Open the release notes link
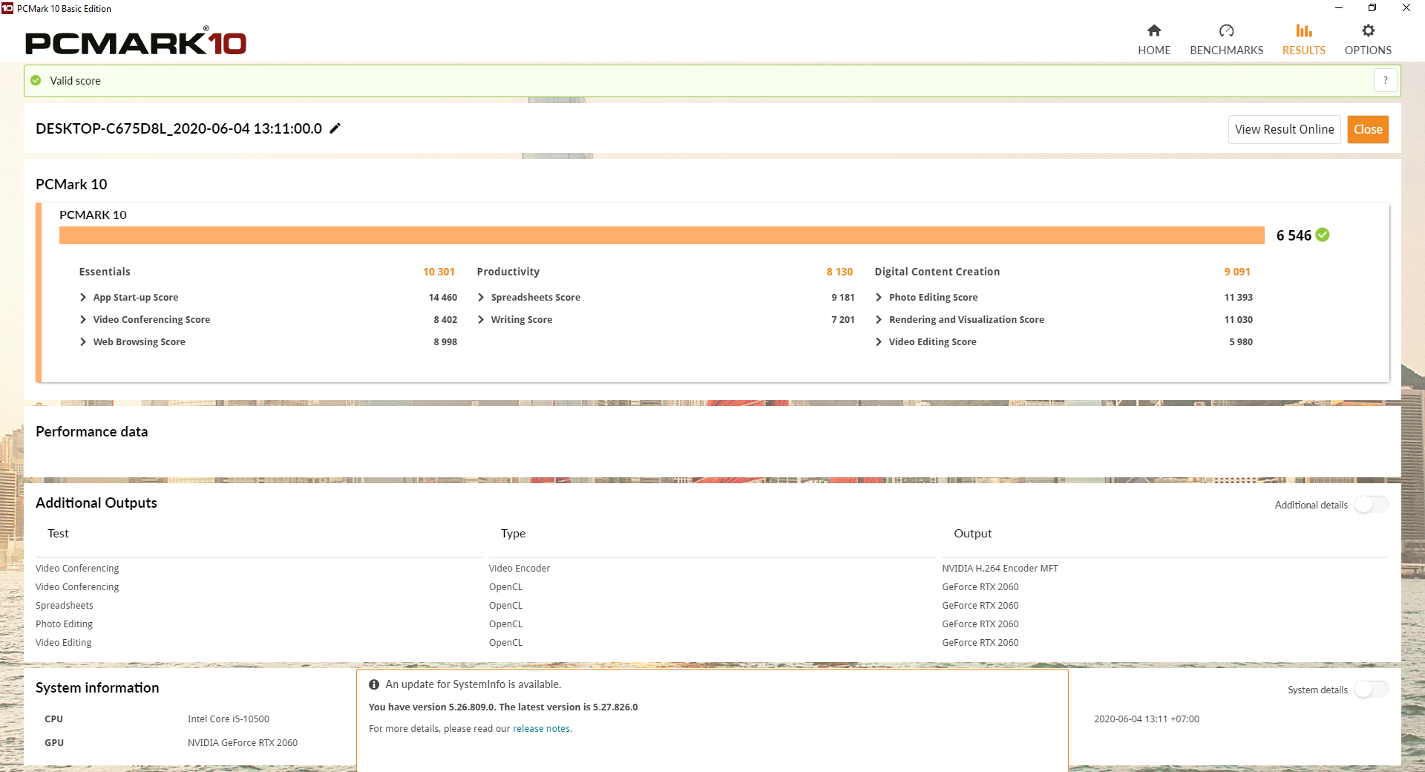The height and width of the screenshot is (772, 1425). pos(541,729)
